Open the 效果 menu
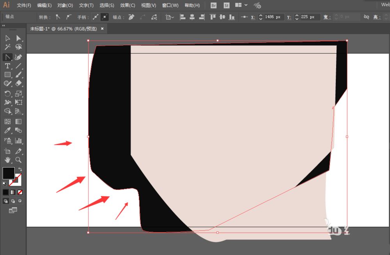This screenshot has width=390, height=255. pyautogui.click(x=127, y=5)
